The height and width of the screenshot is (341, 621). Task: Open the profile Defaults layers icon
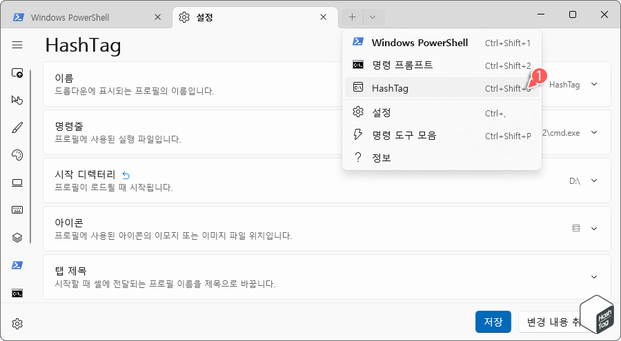(x=17, y=238)
